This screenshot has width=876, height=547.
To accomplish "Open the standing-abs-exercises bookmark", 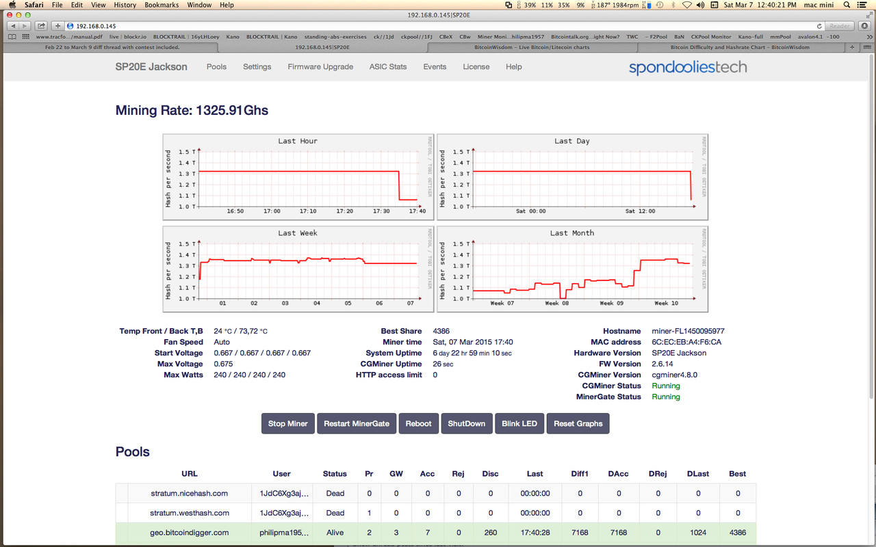I will point(335,37).
